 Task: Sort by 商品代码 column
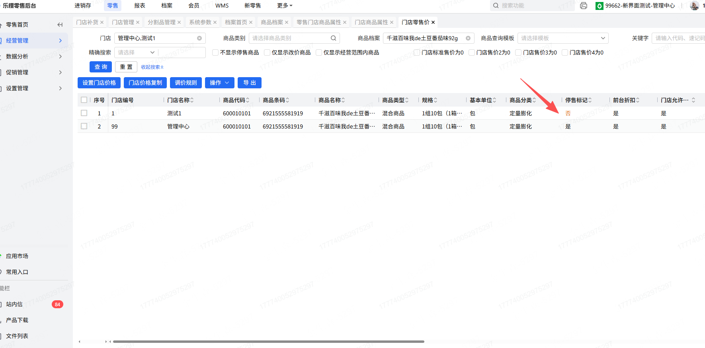248,100
